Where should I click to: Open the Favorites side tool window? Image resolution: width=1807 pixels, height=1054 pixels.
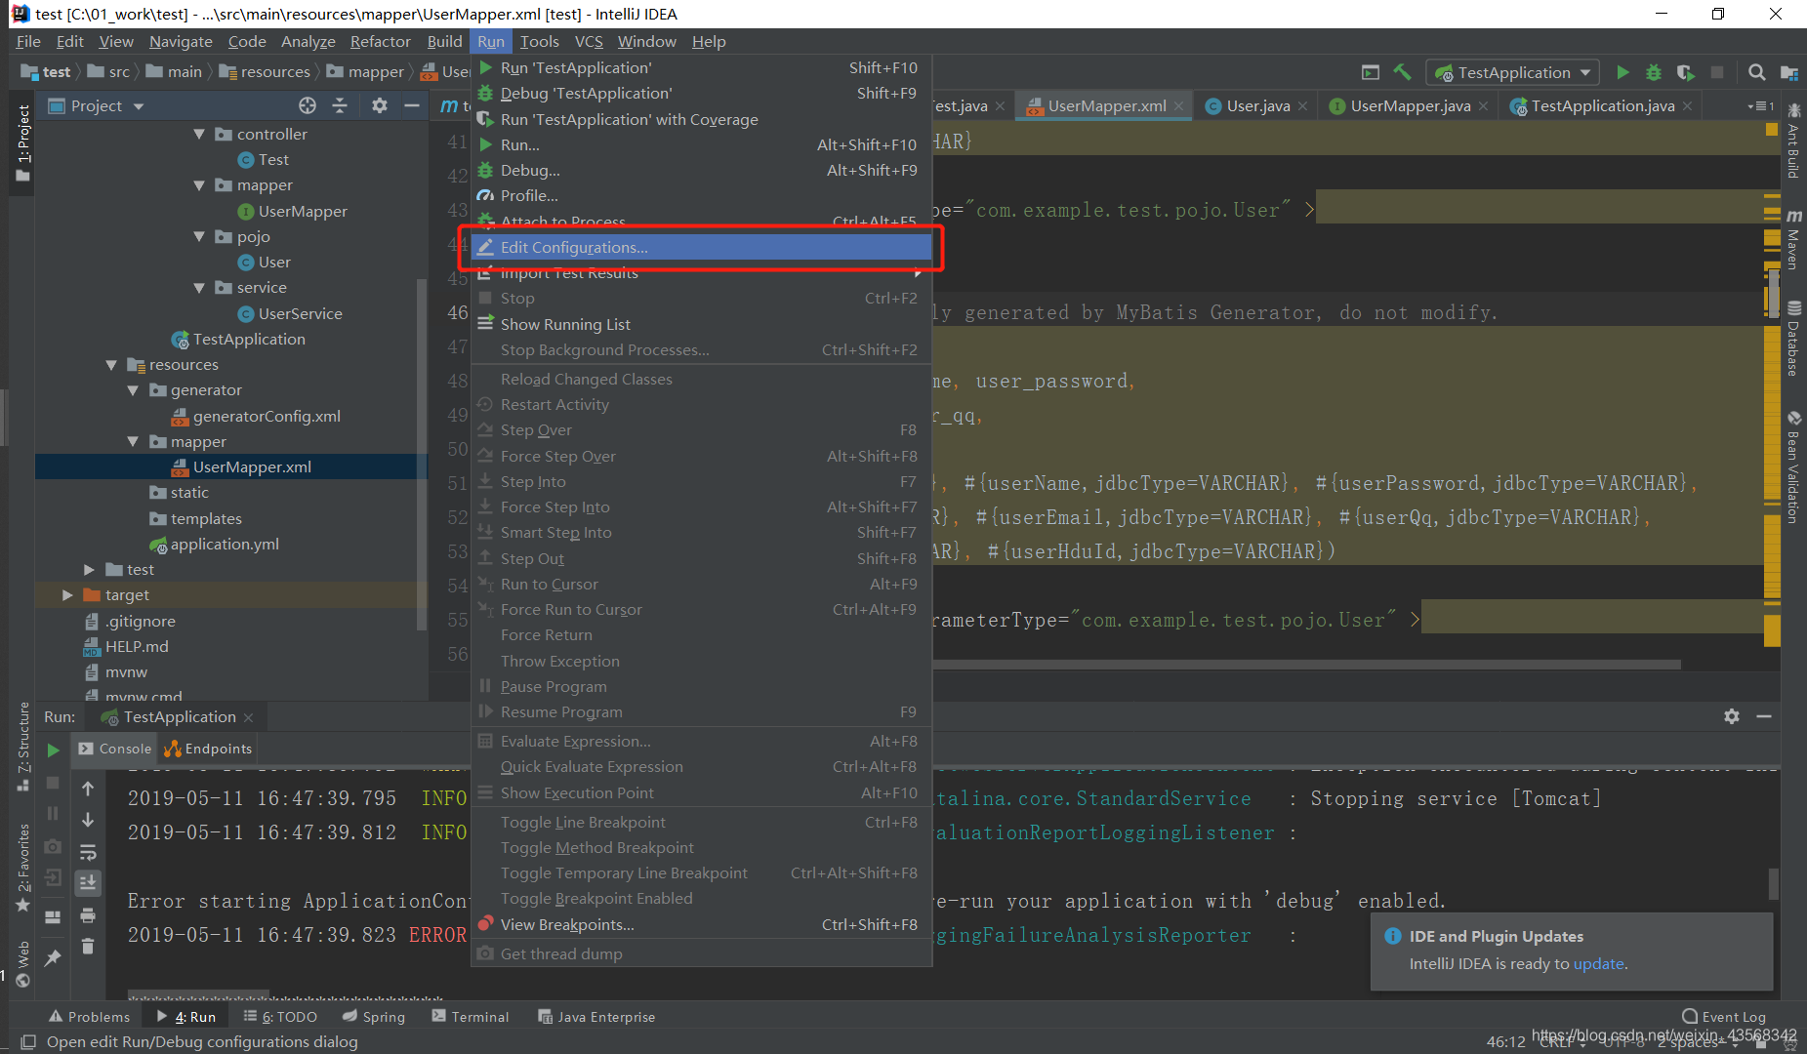pyautogui.click(x=23, y=868)
